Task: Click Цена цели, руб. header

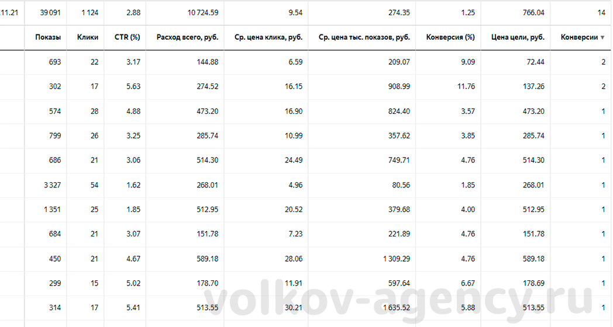Action: [518, 37]
